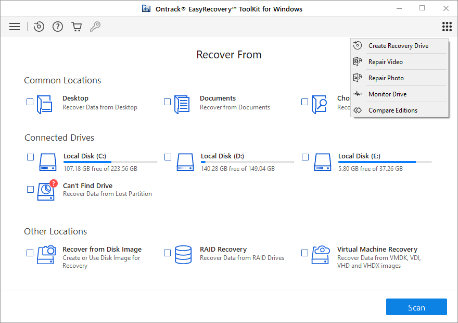The image size is (458, 323).
Task: Click the key activation icon
Action: (x=95, y=27)
